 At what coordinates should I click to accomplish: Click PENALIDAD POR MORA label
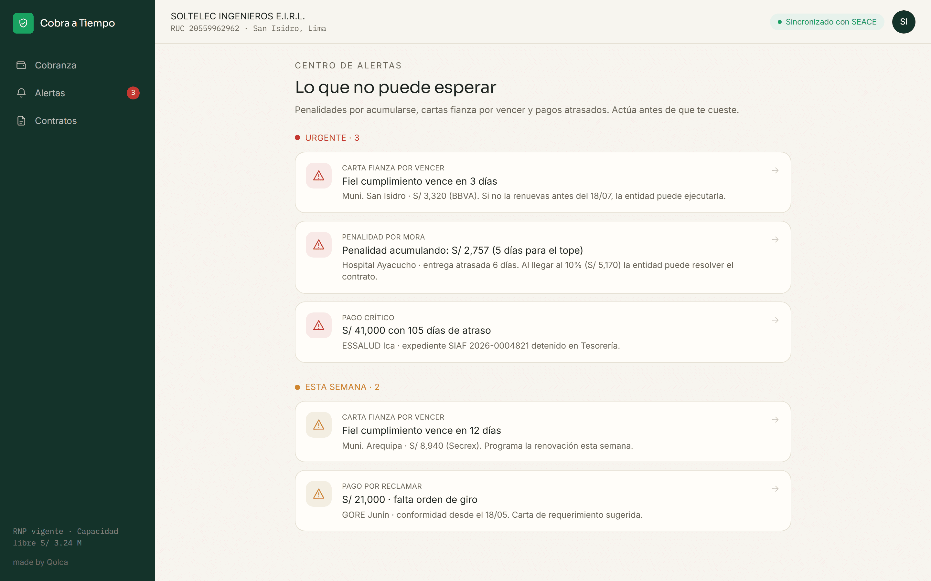pos(383,237)
